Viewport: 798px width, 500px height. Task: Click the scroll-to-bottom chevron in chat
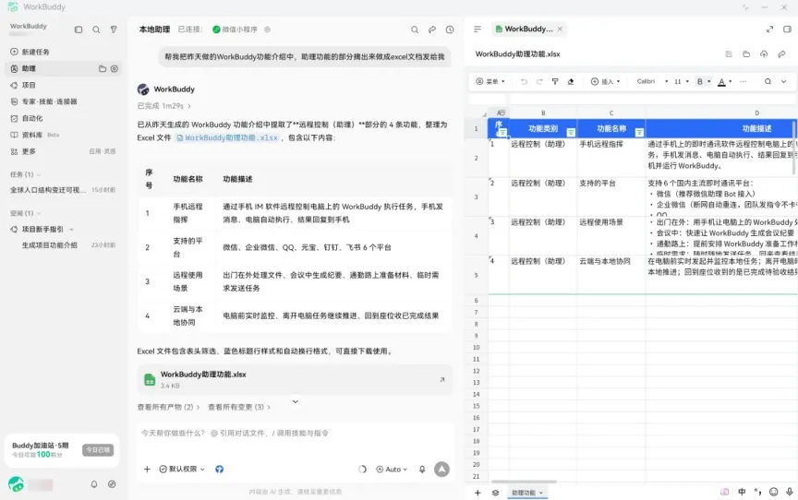point(296,402)
